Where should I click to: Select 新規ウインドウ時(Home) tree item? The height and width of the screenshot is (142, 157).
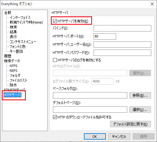26,22
